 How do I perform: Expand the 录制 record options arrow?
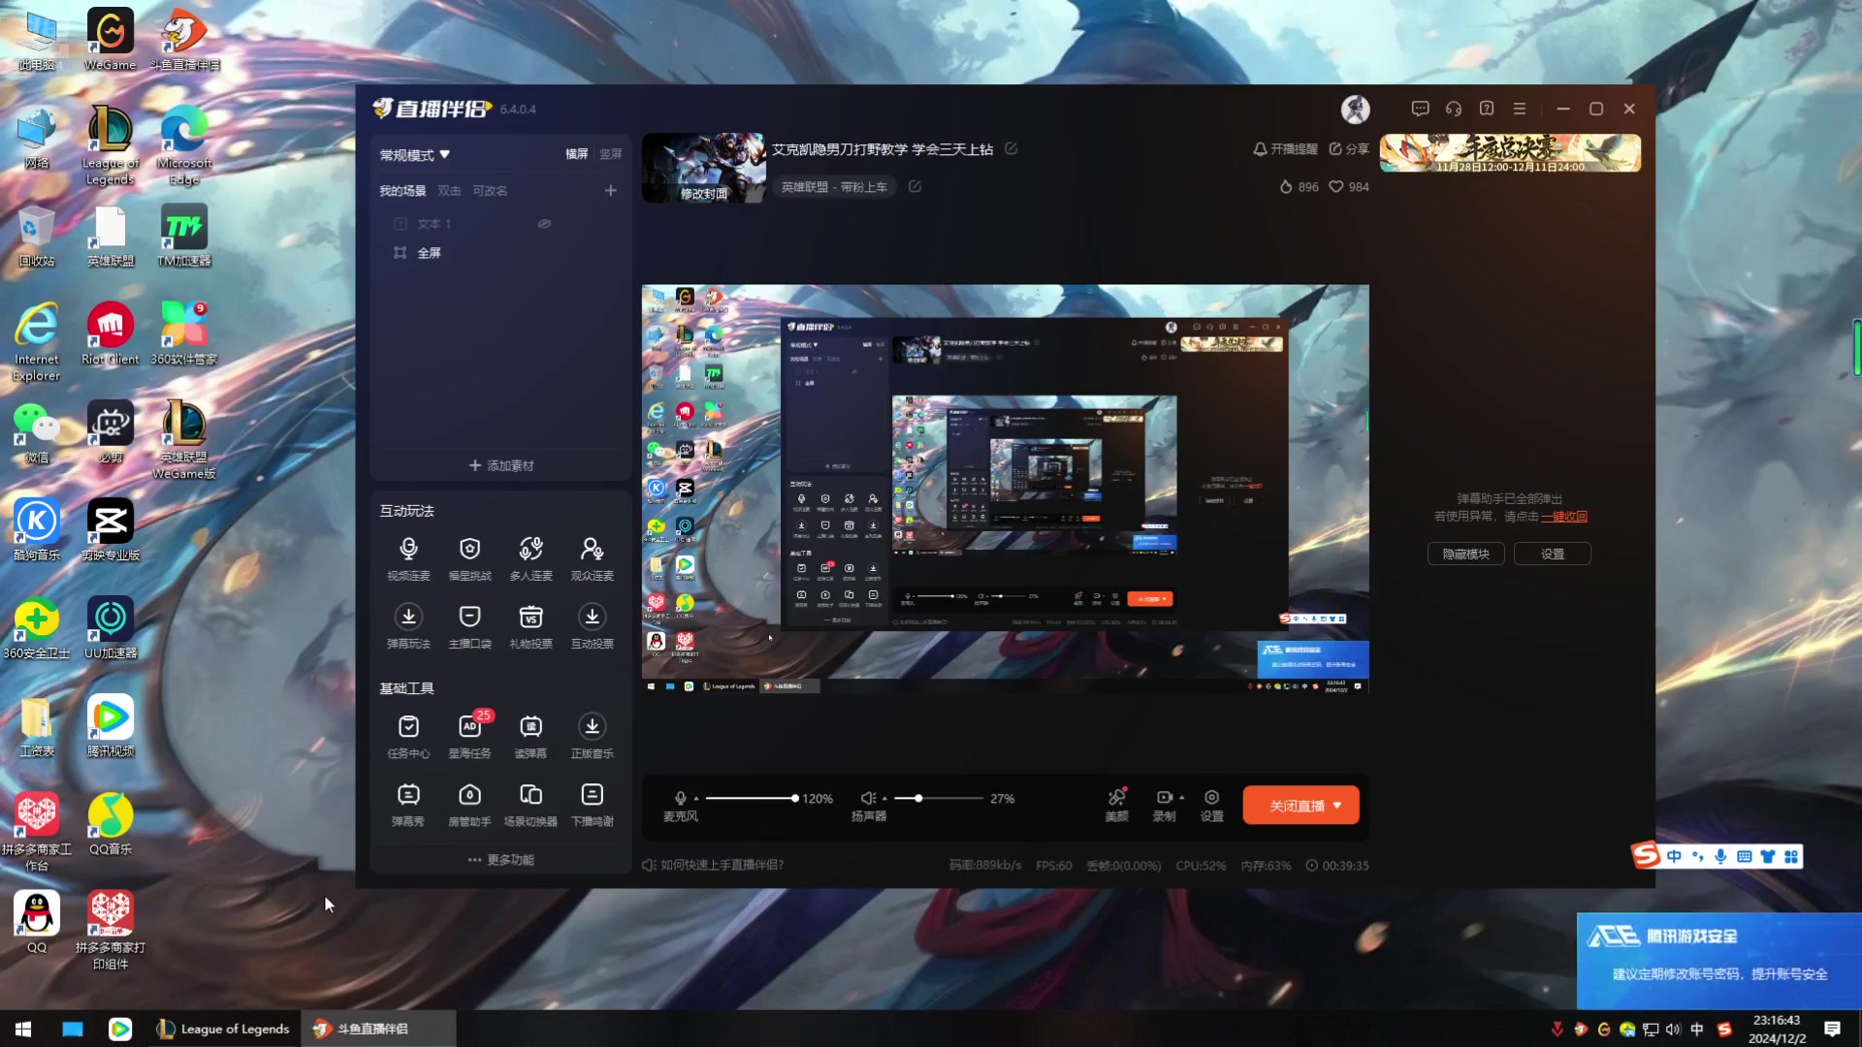(x=1181, y=798)
